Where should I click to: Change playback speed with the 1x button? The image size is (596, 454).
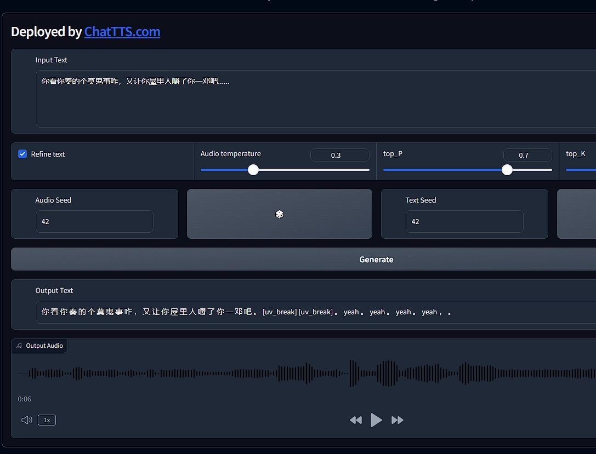47,420
